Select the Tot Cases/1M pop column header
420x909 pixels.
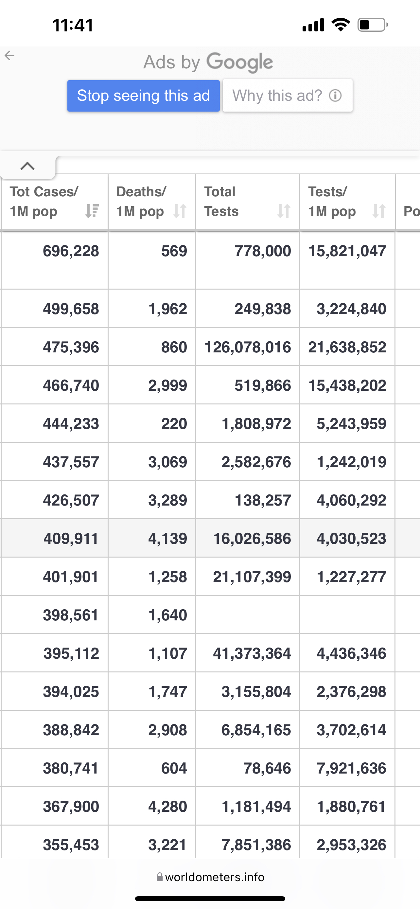(x=44, y=202)
